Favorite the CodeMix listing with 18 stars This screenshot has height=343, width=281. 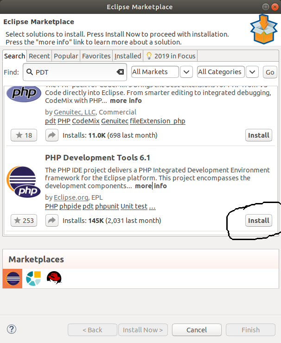point(24,135)
